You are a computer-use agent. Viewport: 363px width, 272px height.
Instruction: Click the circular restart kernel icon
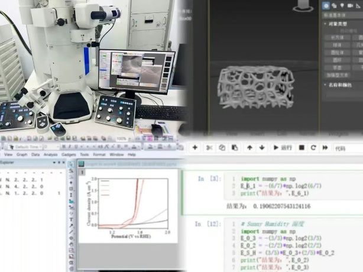pyautogui.click(x=313, y=147)
